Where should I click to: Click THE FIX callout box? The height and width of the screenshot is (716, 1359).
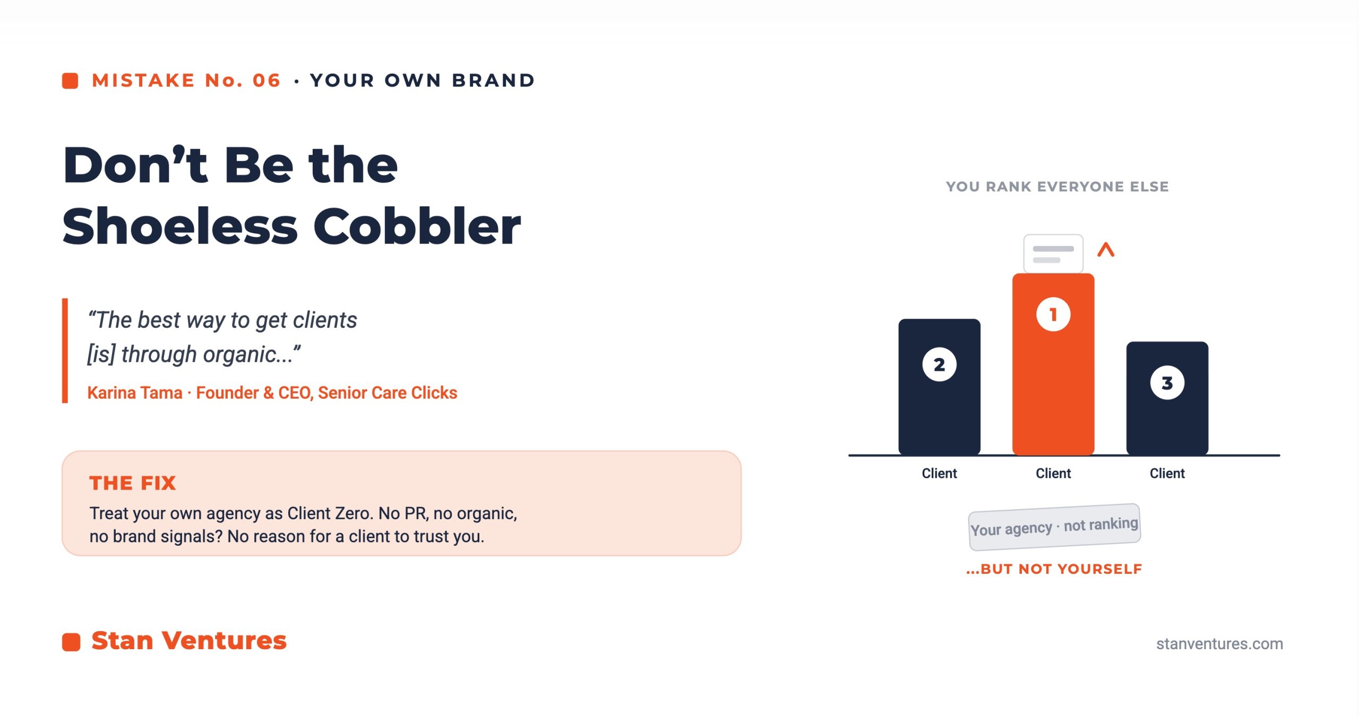[x=401, y=503]
